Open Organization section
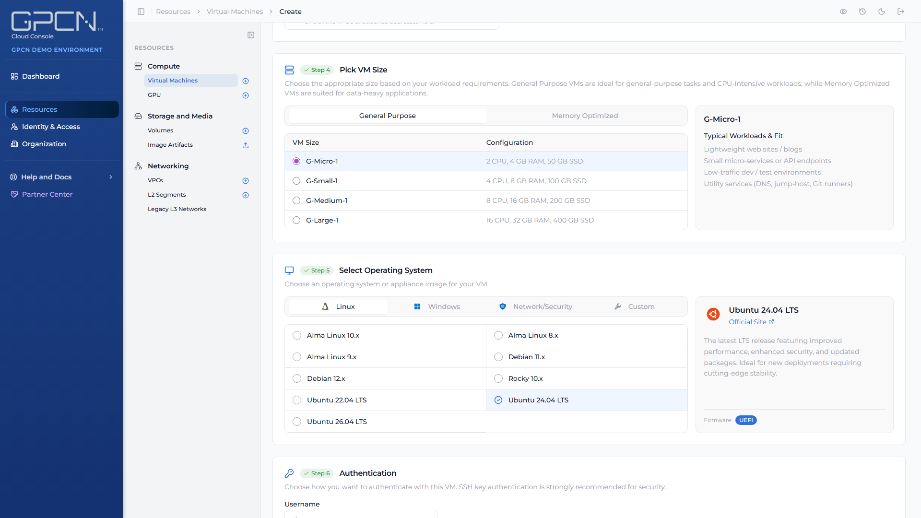This screenshot has height=518, width=921. pos(61,144)
